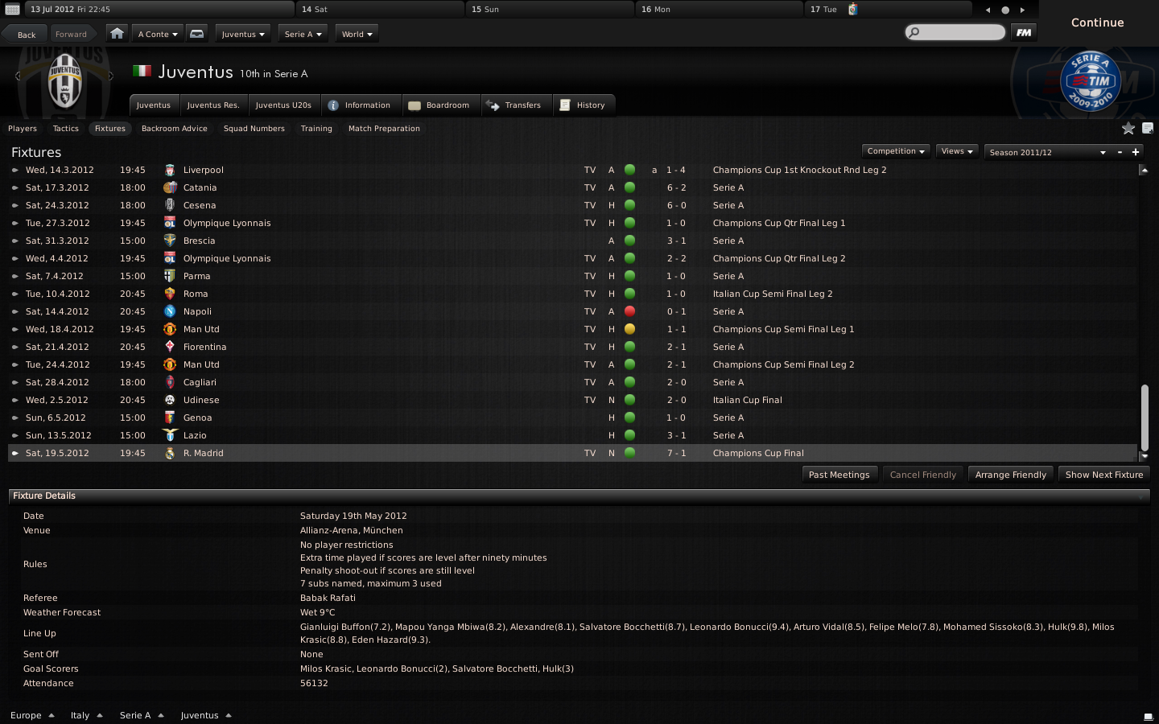Viewport: 1159px width, 724px height.
Task: Open the Serie A navigation dropdown
Action: (303, 34)
